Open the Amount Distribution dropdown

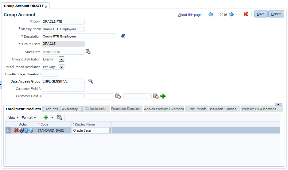pos(61,59)
